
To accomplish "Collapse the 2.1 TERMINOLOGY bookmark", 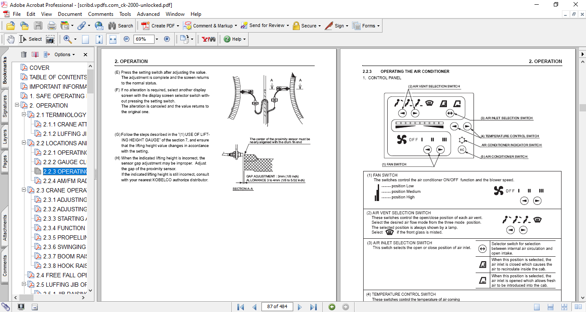I will click(24, 115).
